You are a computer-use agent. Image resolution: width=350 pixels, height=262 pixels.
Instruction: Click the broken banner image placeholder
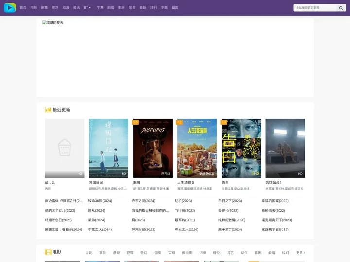[53, 22]
